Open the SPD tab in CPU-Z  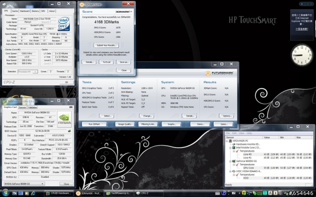coord(43,11)
